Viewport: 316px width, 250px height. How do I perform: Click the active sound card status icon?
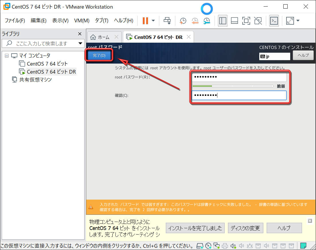pyautogui.click(x=233, y=246)
